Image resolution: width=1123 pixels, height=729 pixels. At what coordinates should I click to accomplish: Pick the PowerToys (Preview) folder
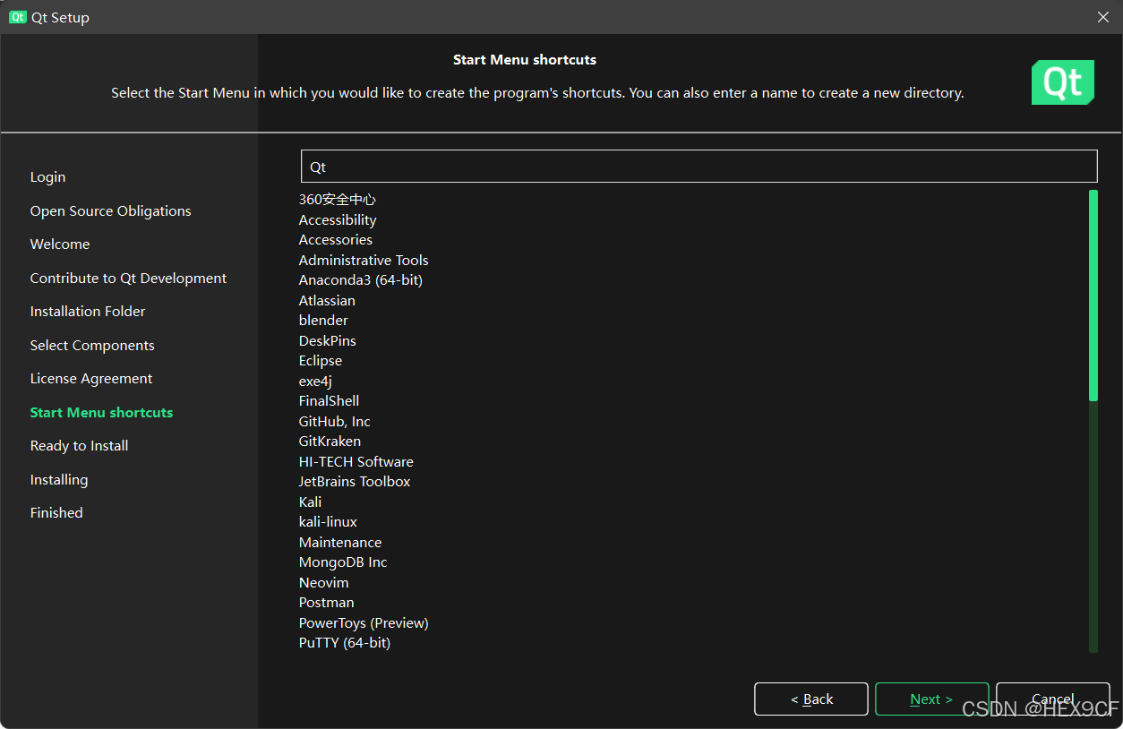(364, 622)
